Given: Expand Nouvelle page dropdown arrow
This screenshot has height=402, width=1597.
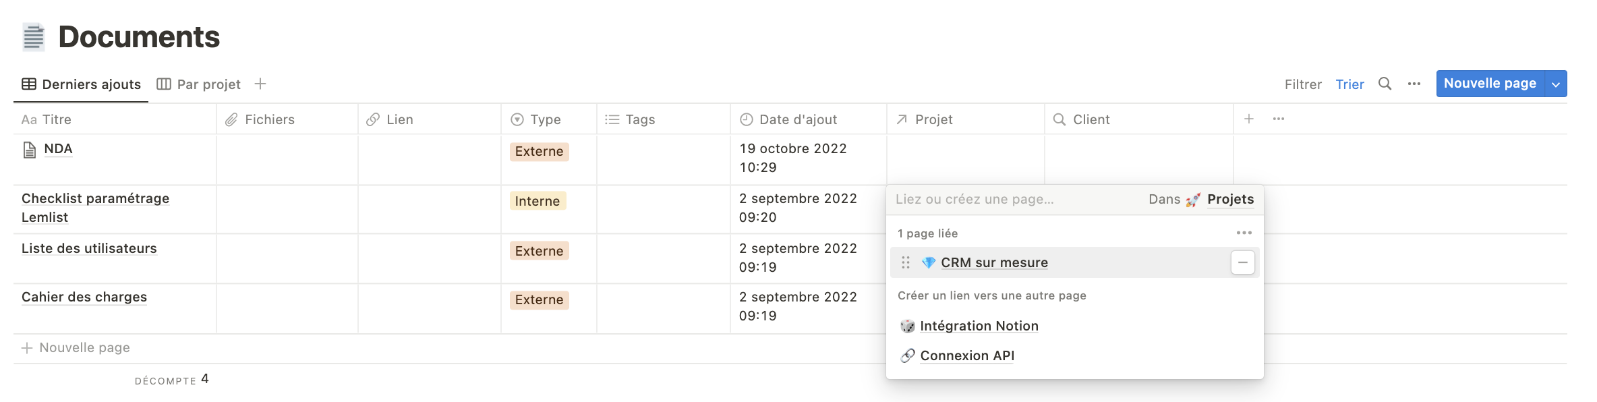Looking at the screenshot, I should pyautogui.click(x=1556, y=84).
